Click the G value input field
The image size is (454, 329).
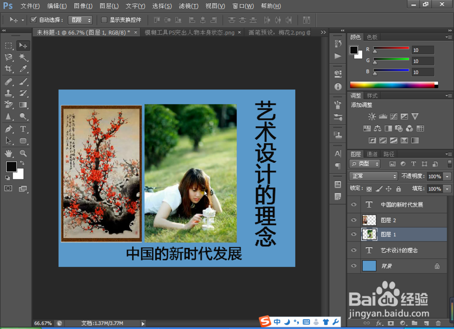[x=423, y=61]
